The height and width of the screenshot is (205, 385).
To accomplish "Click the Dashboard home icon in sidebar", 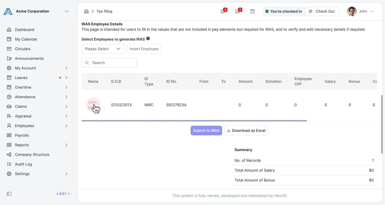I will pos(9,30).
